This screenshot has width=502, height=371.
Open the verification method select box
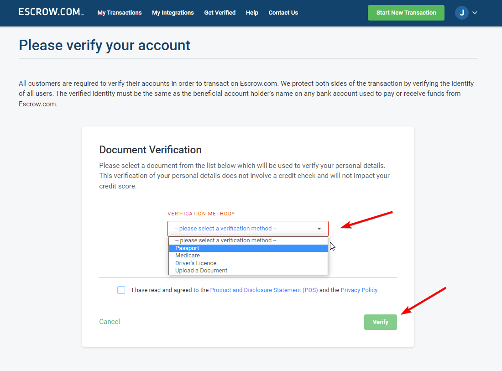point(248,229)
